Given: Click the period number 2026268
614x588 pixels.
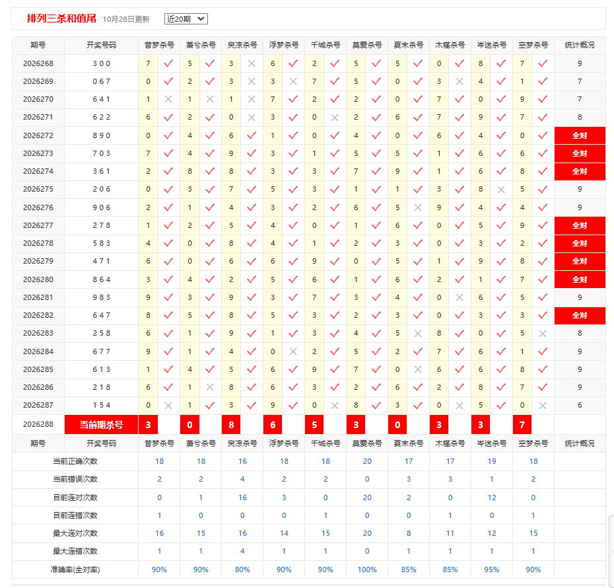Looking at the screenshot, I should click(38, 63).
